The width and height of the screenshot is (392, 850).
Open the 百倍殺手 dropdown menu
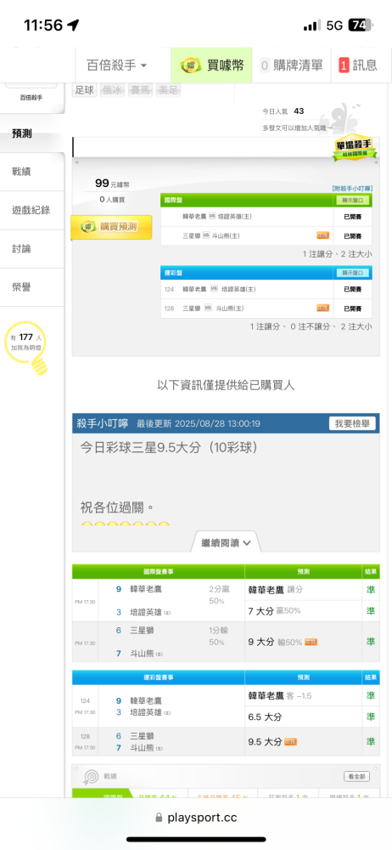(117, 65)
